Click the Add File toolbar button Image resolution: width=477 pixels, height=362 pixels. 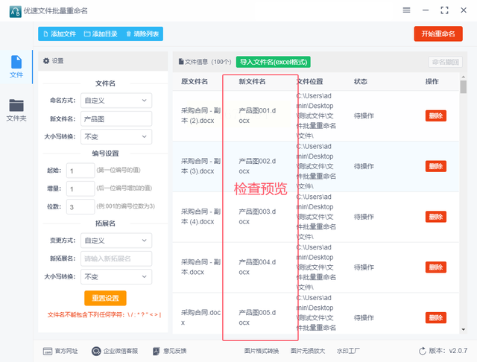(x=60, y=34)
